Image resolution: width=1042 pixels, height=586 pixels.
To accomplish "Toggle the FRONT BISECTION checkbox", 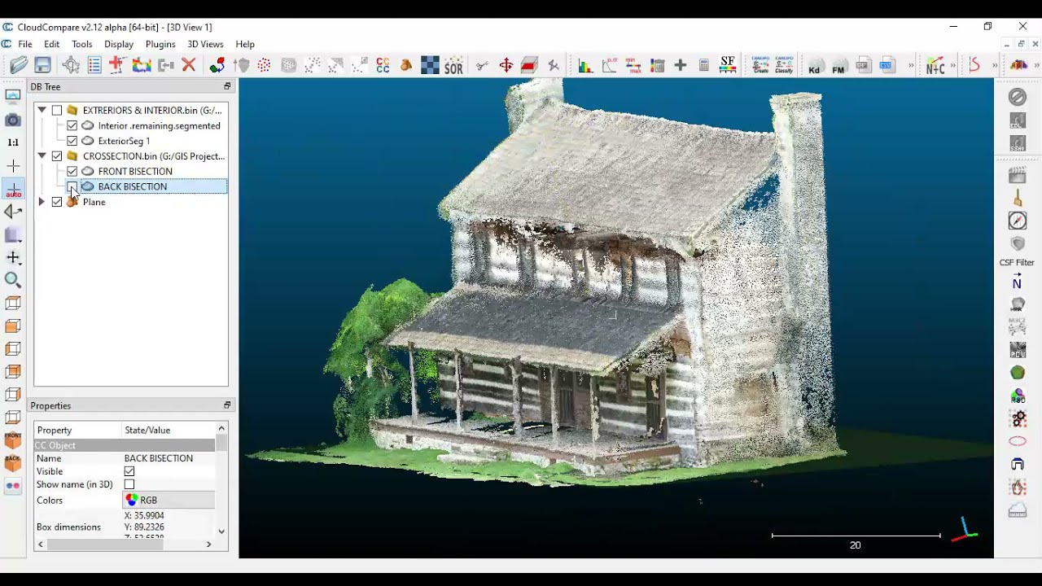I will 72,172.
